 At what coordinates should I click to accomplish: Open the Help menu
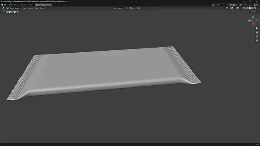(x=30, y=5)
